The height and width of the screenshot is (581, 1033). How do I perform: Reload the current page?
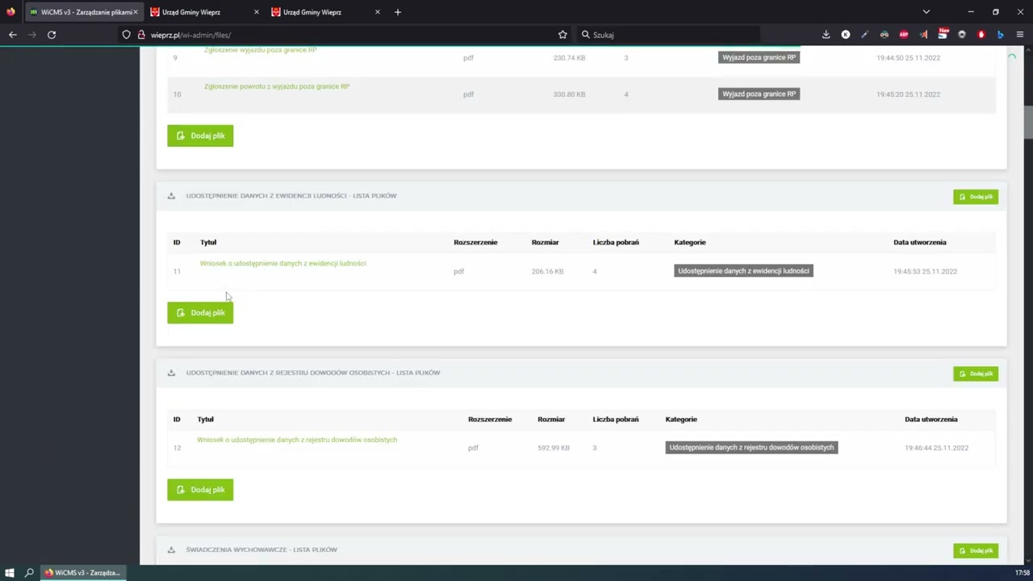point(52,35)
